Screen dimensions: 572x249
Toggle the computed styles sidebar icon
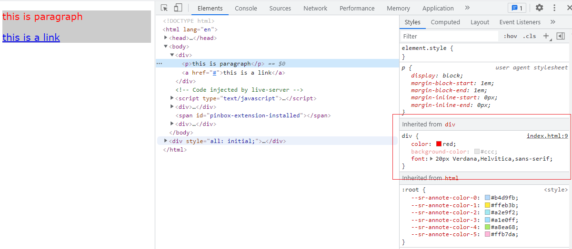pyautogui.click(x=561, y=36)
